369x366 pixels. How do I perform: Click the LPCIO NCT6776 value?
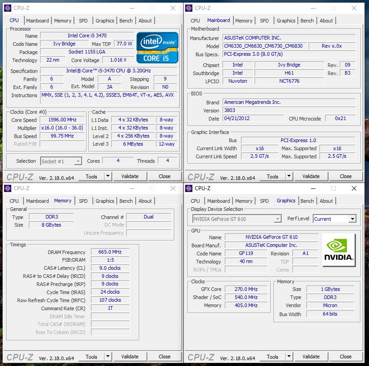(289, 81)
